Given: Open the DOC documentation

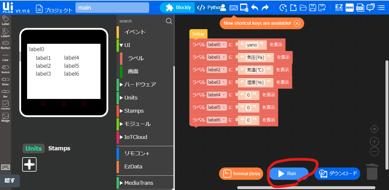Looking at the screenshot, I should click(360, 7).
